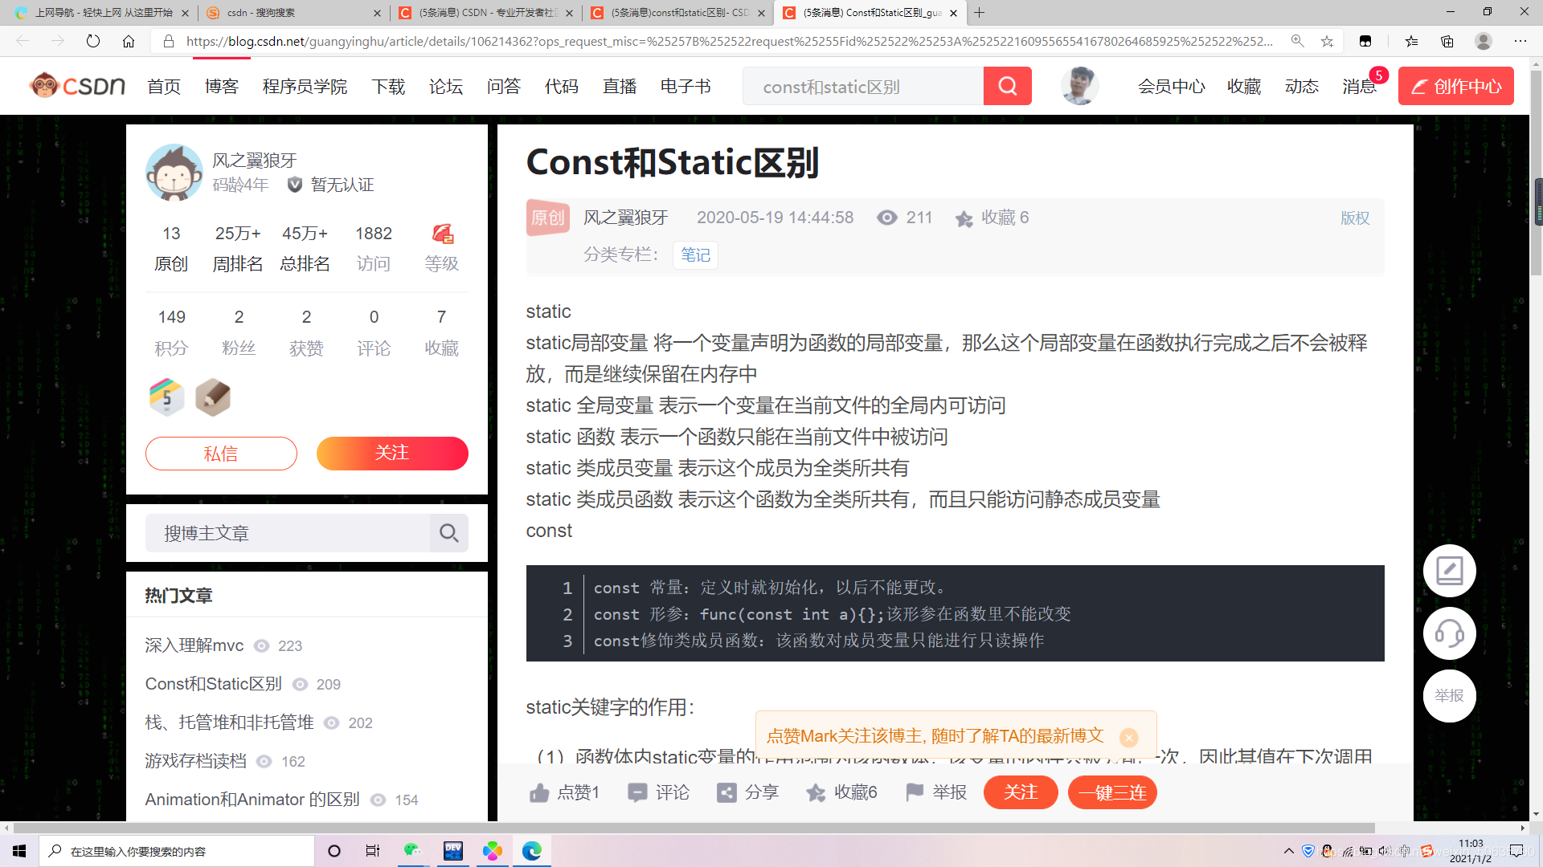Click the zoom magnifier in the address bar
1543x867 pixels.
pos(1297,41)
